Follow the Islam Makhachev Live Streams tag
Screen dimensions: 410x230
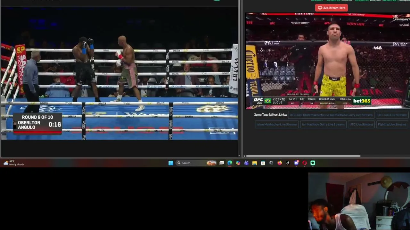pos(277,124)
